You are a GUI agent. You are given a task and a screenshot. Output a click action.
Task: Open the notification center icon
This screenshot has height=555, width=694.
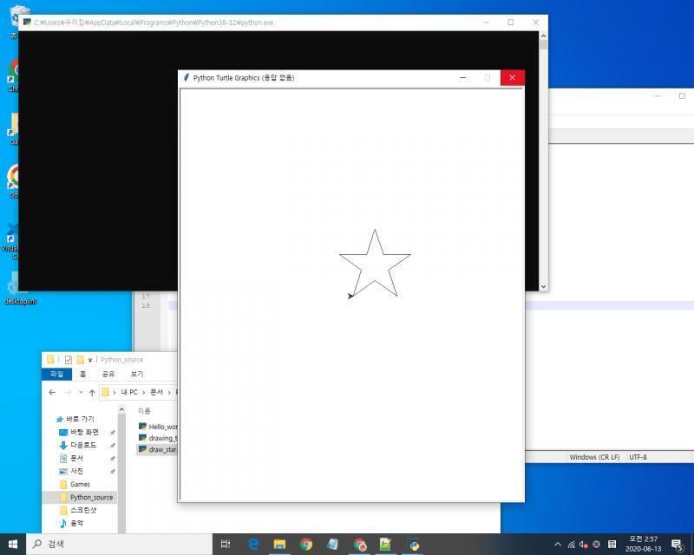pyautogui.click(x=677, y=545)
